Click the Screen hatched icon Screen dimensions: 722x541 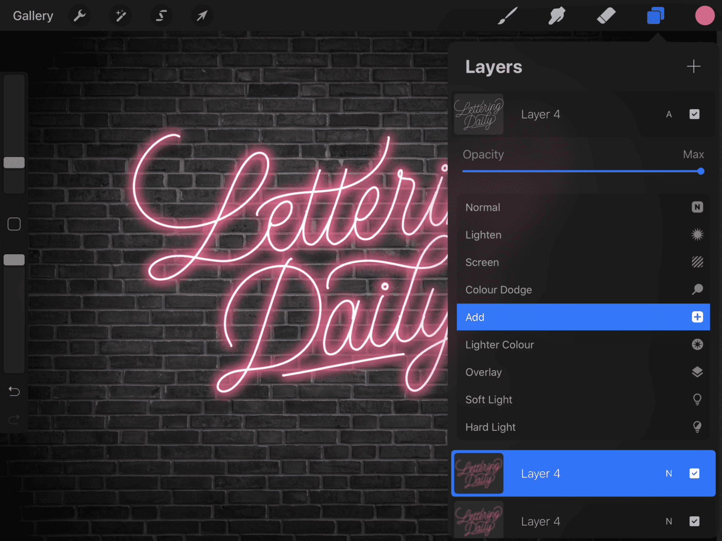point(697,262)
